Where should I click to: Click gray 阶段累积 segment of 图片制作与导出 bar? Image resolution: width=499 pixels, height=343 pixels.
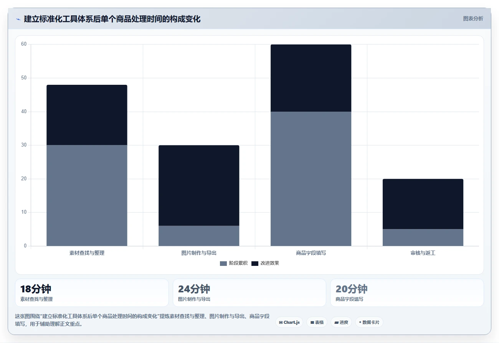(x=199, y=236)
